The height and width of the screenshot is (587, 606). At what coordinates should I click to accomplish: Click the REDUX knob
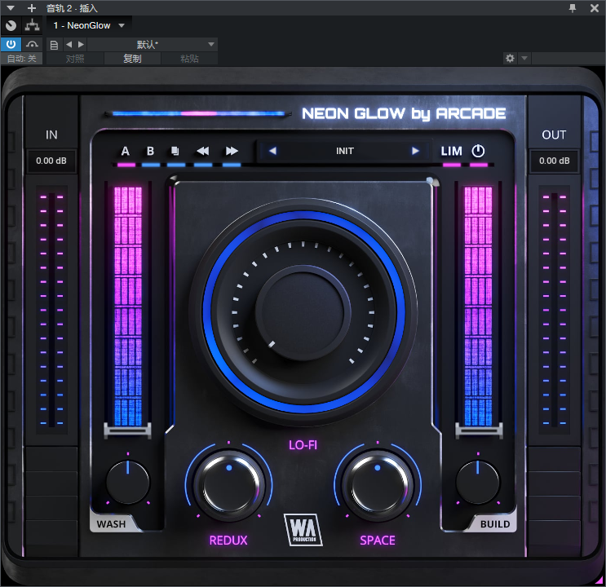pyautogui.click(x=229, y=485)
